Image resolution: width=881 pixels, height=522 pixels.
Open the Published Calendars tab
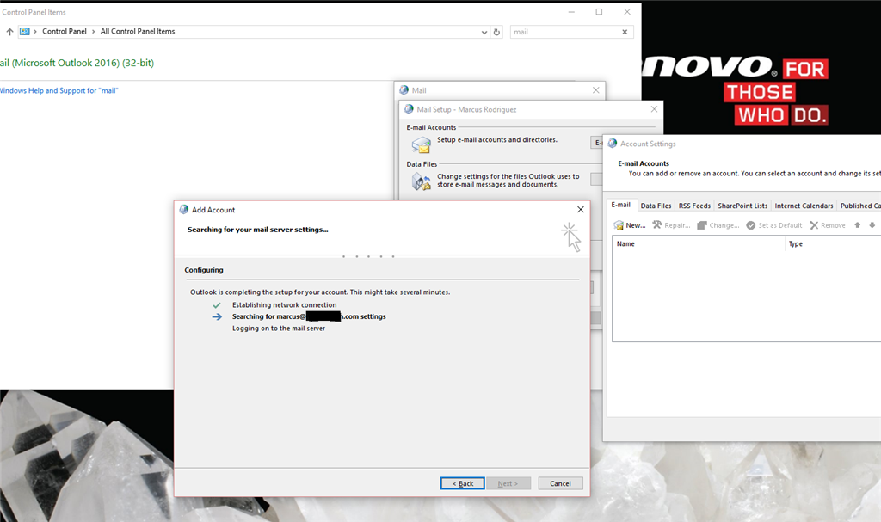pos(859,206)
